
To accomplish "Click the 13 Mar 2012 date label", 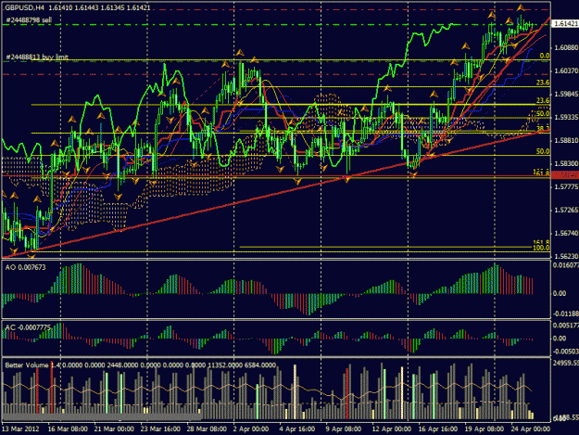I will pyautogui.click(x=20, y=429).
